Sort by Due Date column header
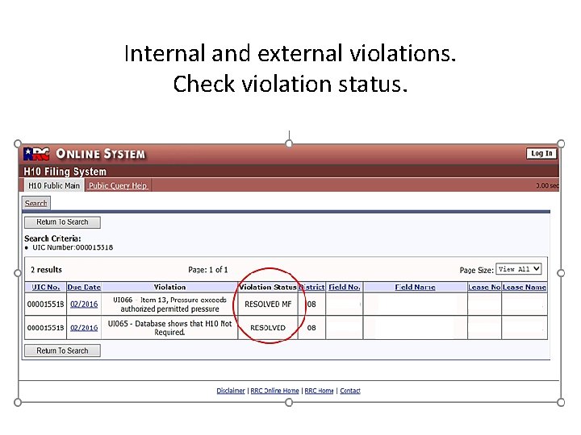Viewport: 581px width, 435px height. coord(84,287)
